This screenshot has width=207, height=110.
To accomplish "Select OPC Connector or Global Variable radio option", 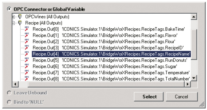I will tap(9, 9).
